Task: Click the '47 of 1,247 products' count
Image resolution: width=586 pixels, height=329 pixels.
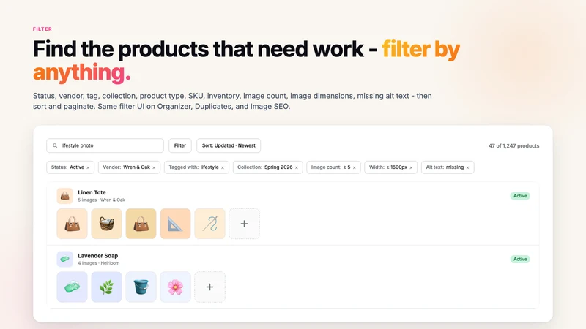Action: coord(514,145)
